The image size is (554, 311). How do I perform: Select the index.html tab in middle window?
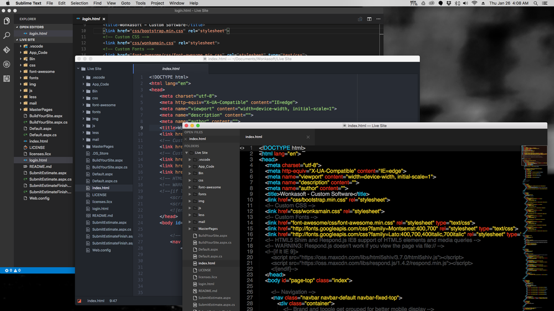pyautogui.click(x=170, y=69)
